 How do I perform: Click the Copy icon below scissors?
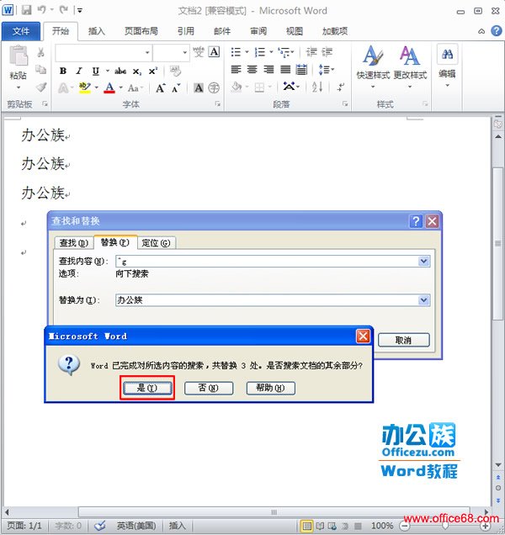(x=40, y=70)
